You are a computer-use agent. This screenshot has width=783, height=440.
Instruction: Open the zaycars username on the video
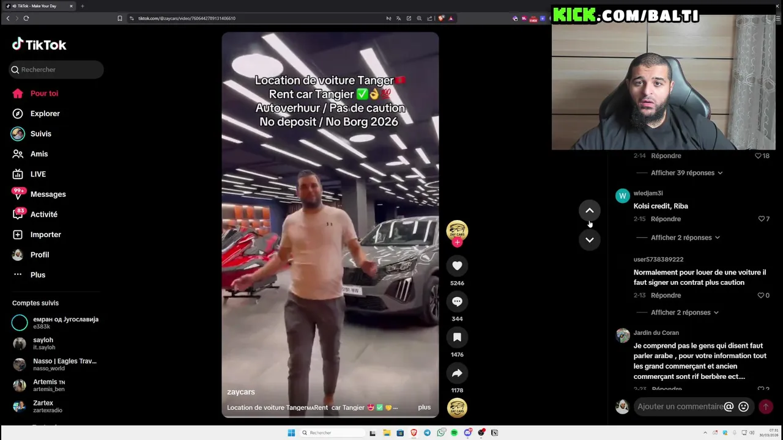click(241, 392)
